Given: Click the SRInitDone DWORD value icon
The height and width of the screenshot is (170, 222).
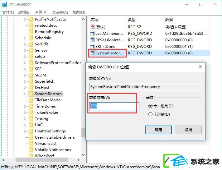Looking at the screenshot, I should click(92, 46).
